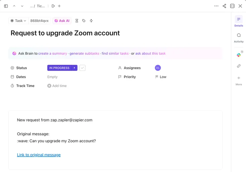The image size is (246, 172).
Task: Mark task complete with the checkmark box
Action: [x=82, y=68]
